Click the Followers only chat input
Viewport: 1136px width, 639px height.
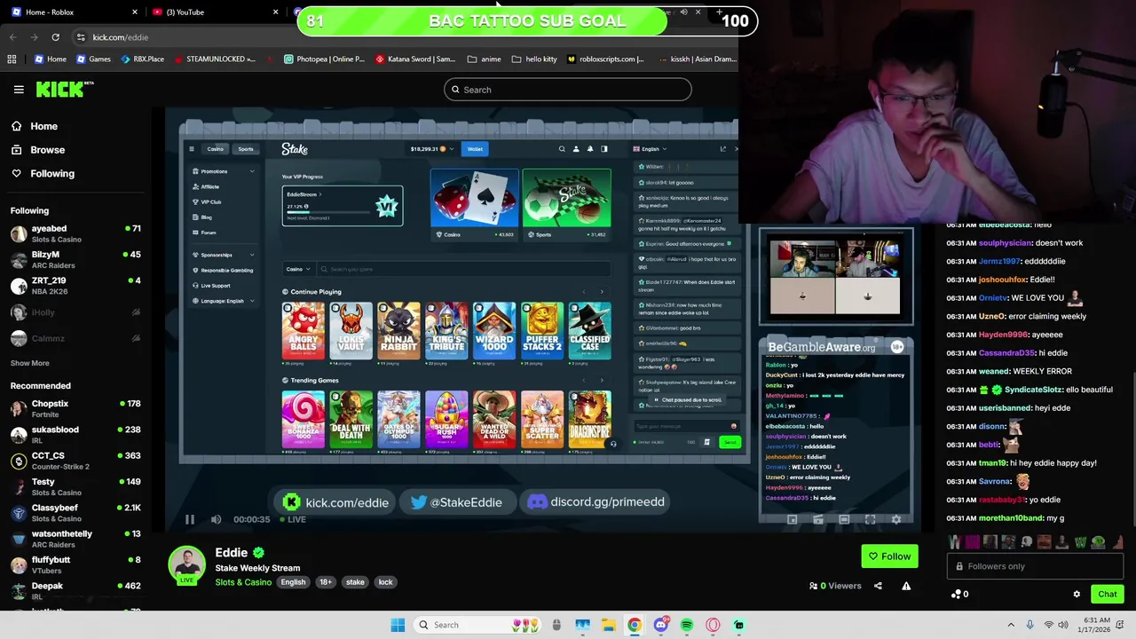[x=1034, y=566]
